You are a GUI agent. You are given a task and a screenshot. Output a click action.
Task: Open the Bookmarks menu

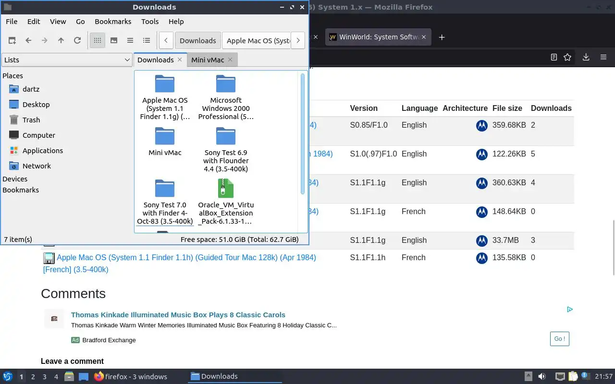(x=113, y=22)
